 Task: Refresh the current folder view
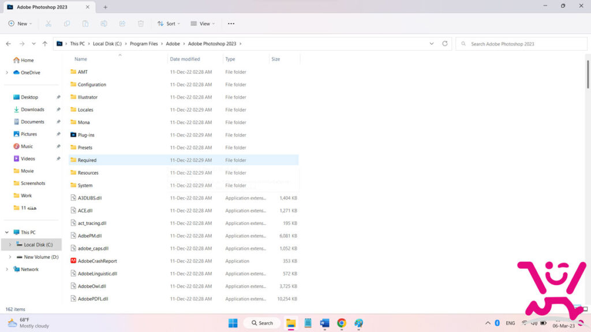pos(445,44)
